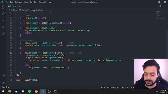Image resolution: width=168 pixels, height=94 pixels.
Task: Minimize the VS Code window
Action: [x=153, y=2]
